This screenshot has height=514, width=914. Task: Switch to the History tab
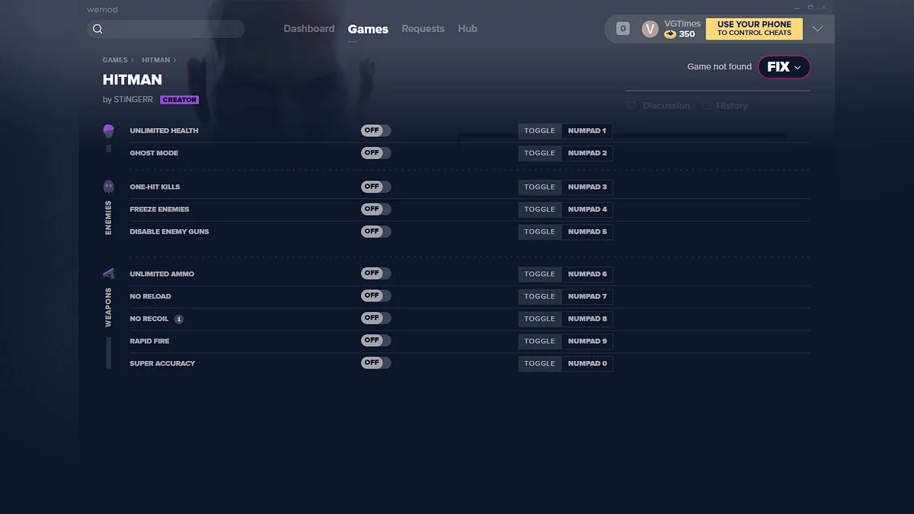[x=731, y=106]
